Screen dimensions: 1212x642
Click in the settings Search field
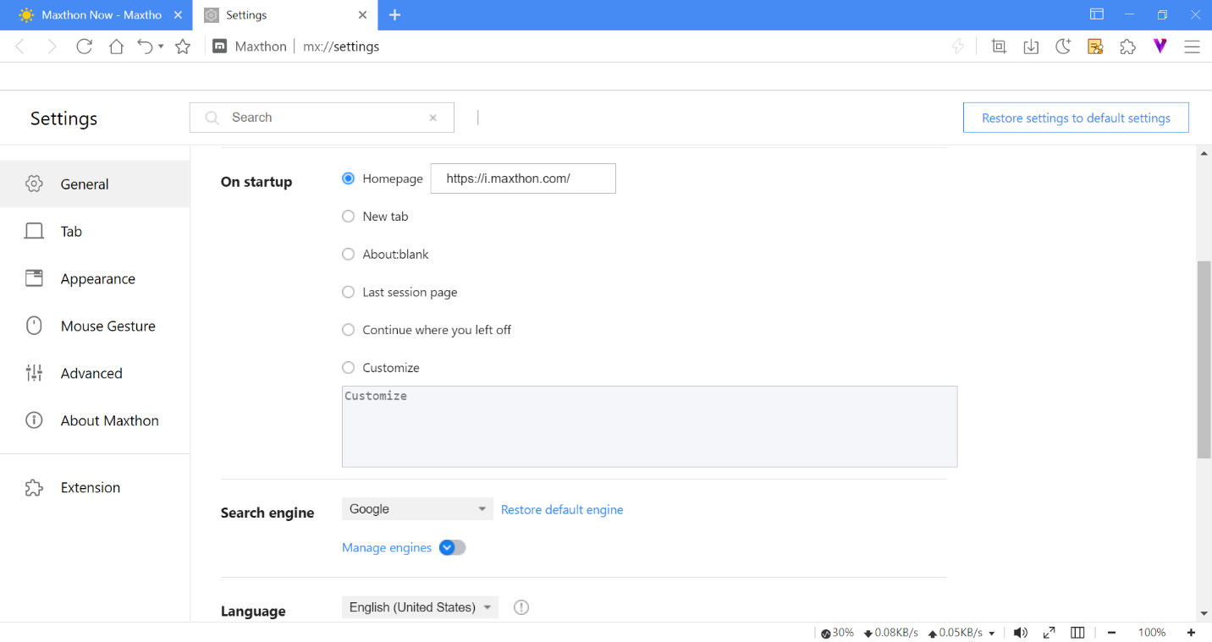(x=322, y=118)
